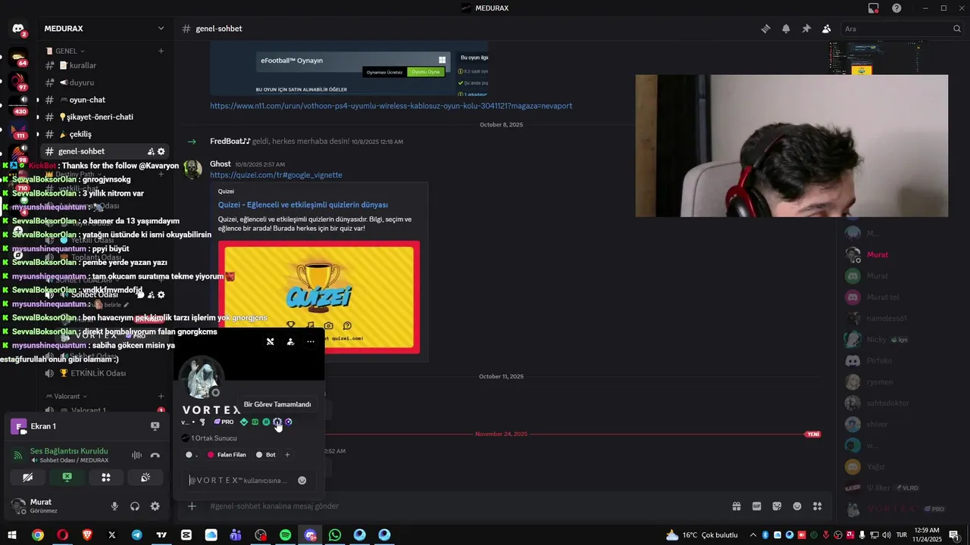
Task: Collapse the GENEL category
Action: tap(65, 51)
